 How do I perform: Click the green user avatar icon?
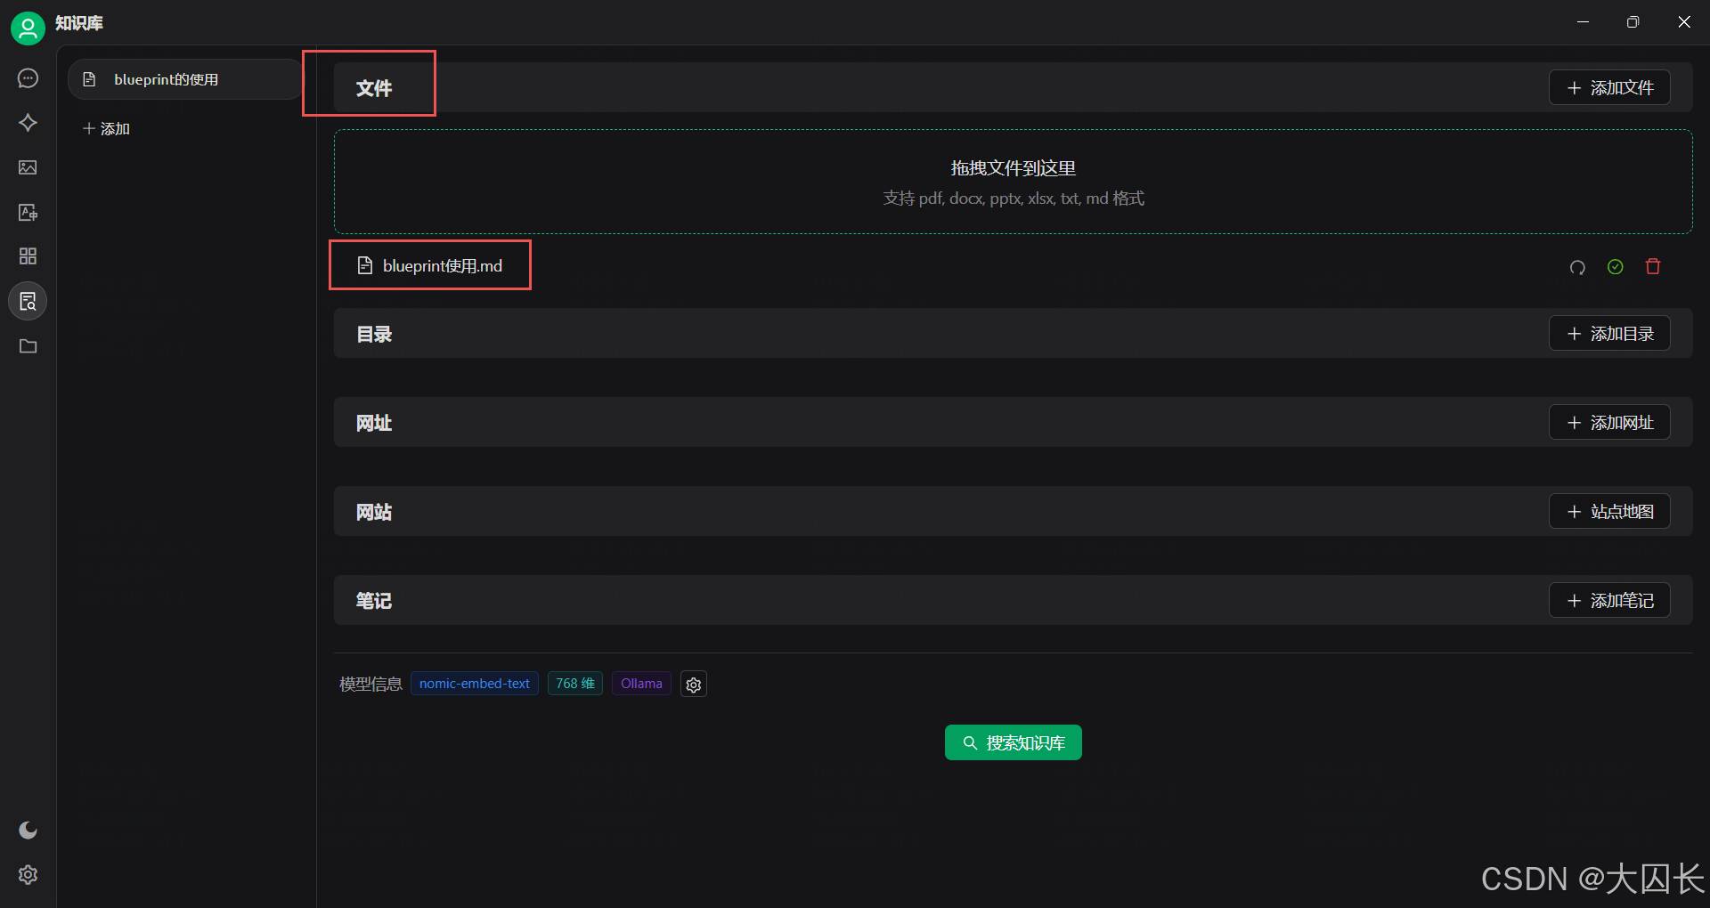pyautogui.click(x=28, y=28)
